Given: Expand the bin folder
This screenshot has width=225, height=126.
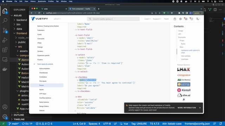Looking at the screenshot, I should 18,24.
